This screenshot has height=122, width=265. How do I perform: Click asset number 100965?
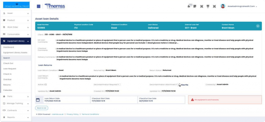click(41, 28)
